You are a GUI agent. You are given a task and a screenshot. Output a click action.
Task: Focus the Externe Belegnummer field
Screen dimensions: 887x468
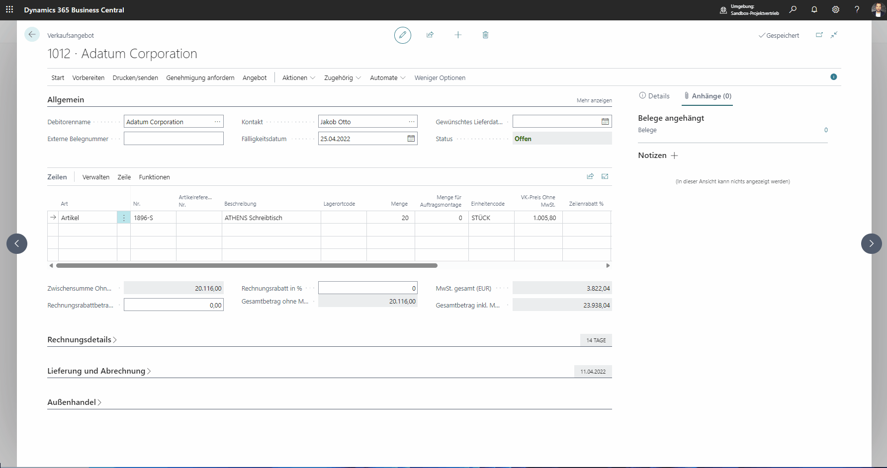(174, 139)
